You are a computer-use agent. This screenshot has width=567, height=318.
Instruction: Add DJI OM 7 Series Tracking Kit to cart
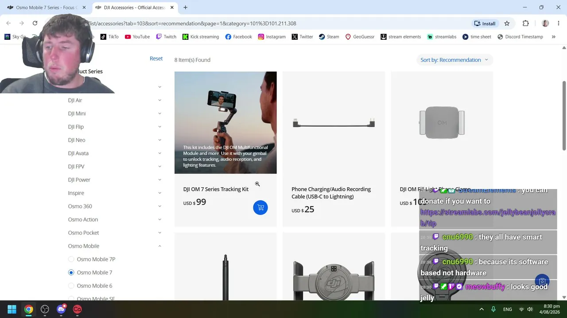(260, 208)
